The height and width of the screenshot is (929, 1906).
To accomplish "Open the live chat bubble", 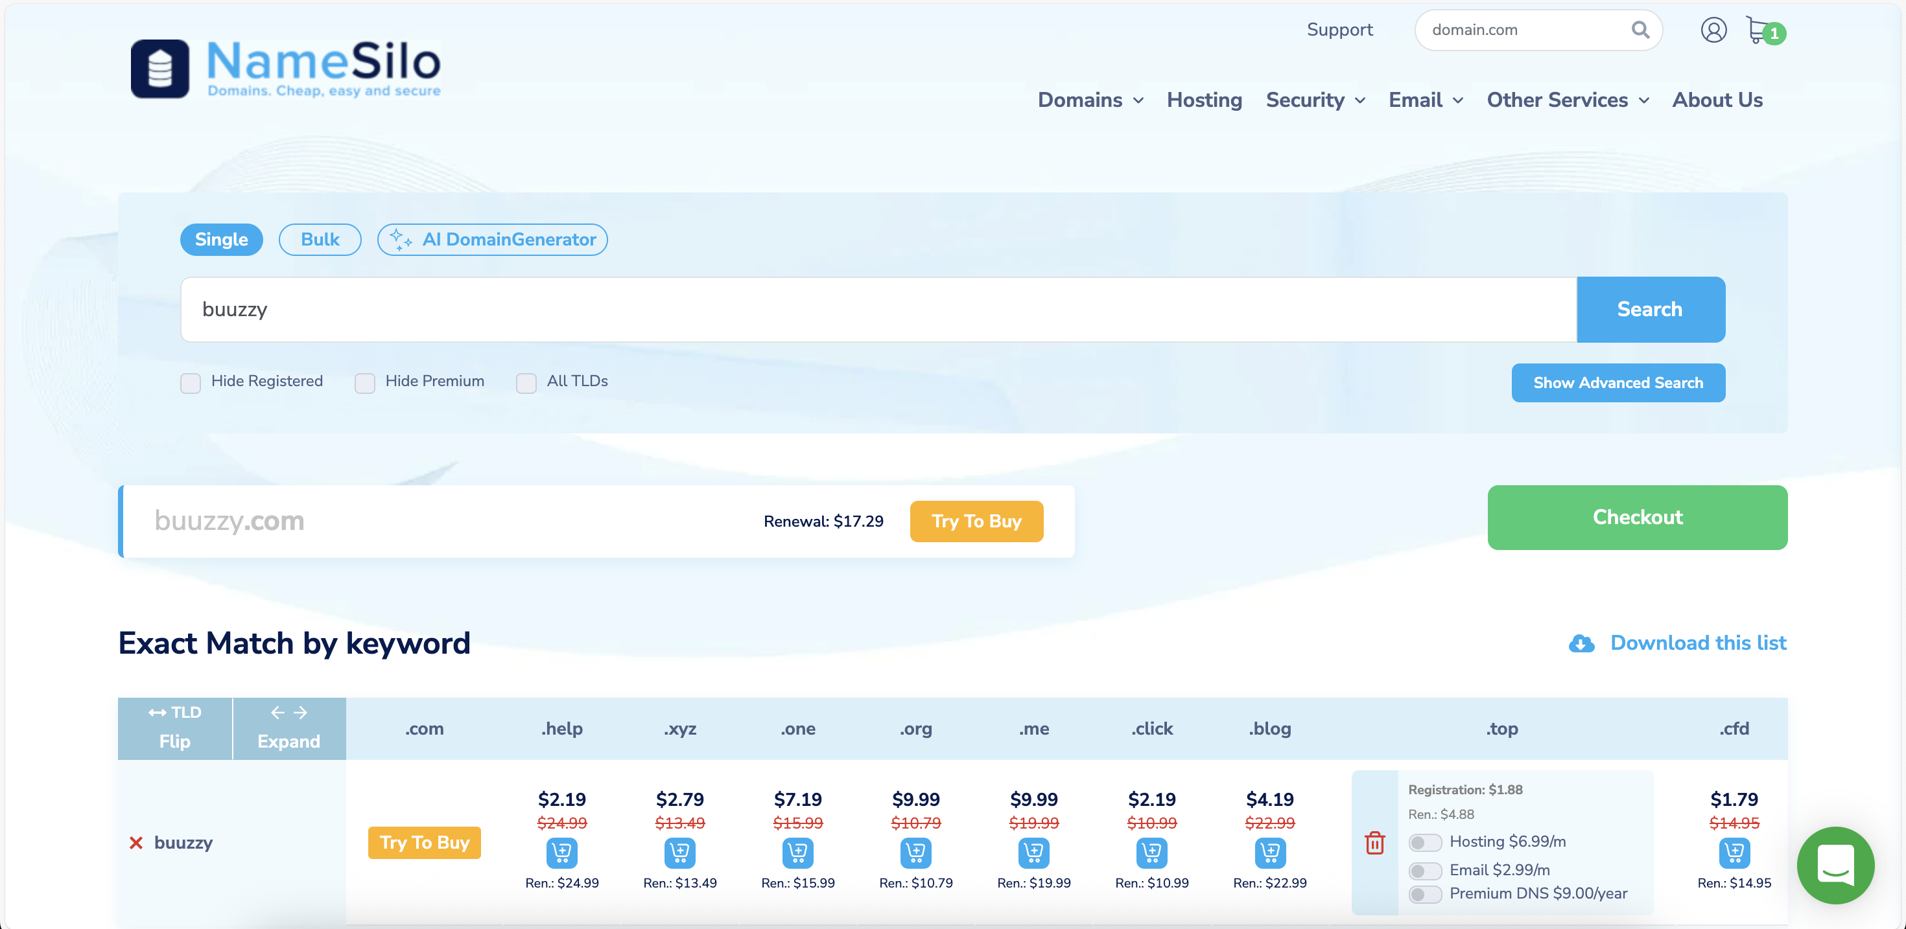I will 1835,865.
